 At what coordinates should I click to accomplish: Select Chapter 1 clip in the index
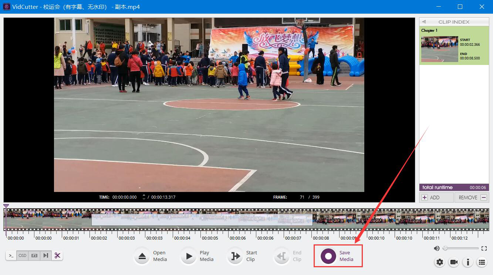(454, 45)
